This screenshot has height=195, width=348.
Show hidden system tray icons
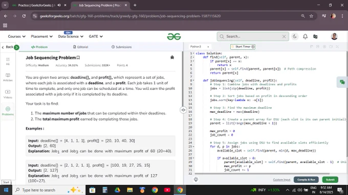(288, 190)
